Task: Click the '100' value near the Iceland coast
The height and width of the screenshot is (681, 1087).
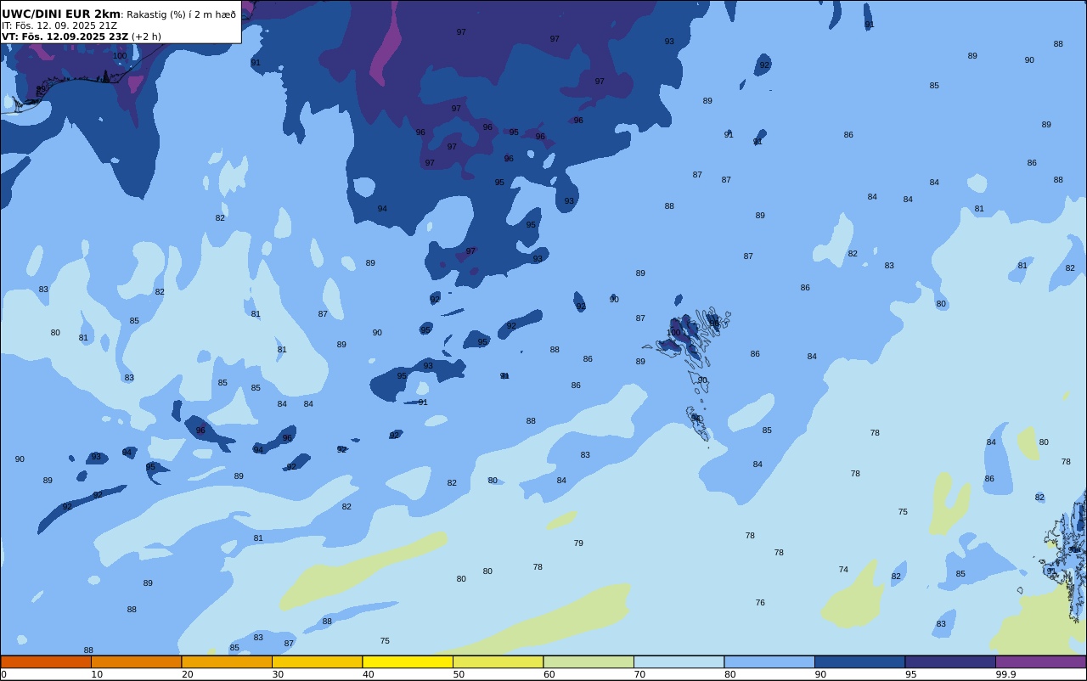Action: (120, 56)
